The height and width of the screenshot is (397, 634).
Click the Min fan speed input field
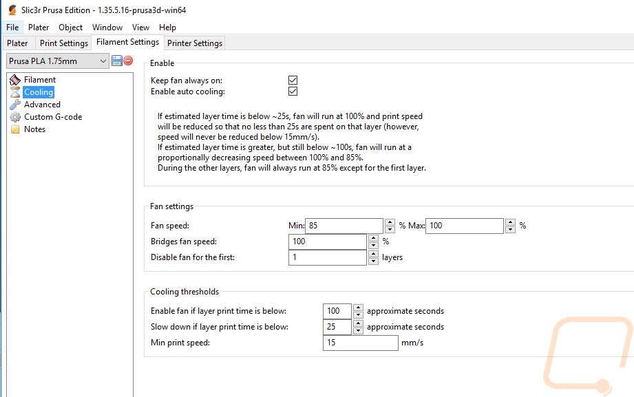(x=344, y=226)
